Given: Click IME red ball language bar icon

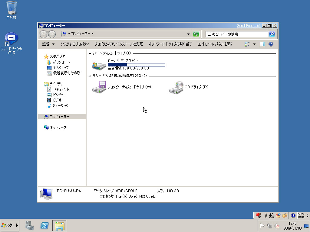Looking at the screenshot, I should tap(259, 215).
